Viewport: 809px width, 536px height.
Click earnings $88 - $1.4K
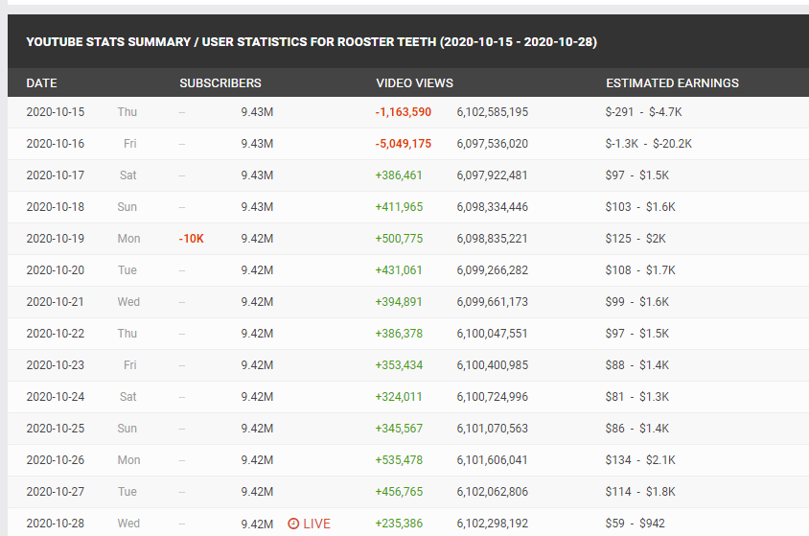coord(637,365)
